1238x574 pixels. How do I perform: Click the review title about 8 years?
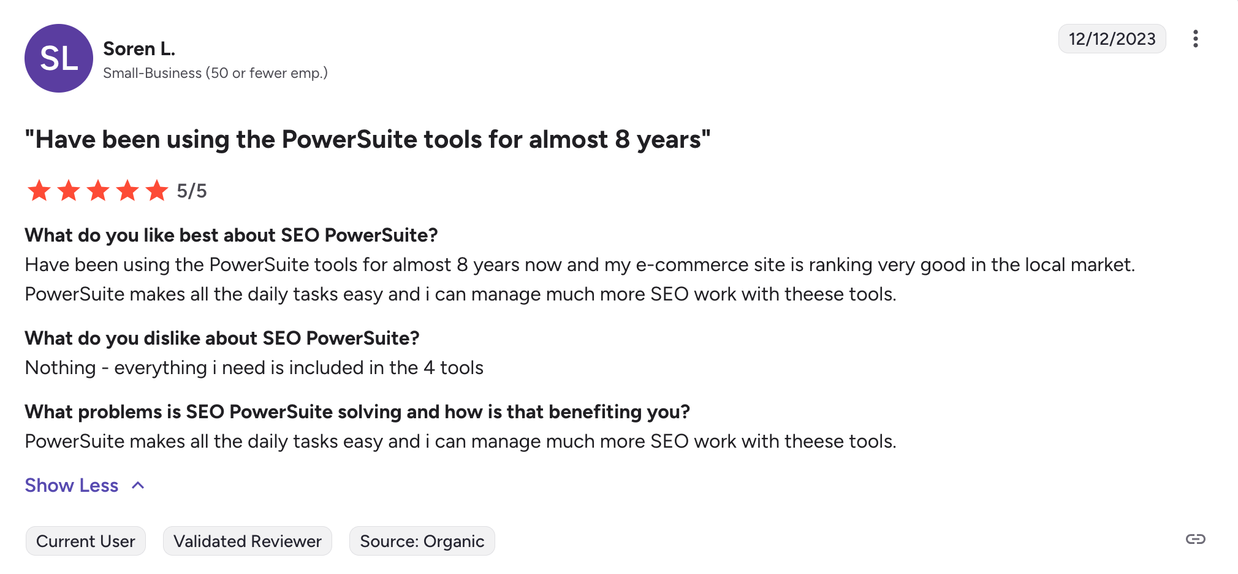point(368,140)
